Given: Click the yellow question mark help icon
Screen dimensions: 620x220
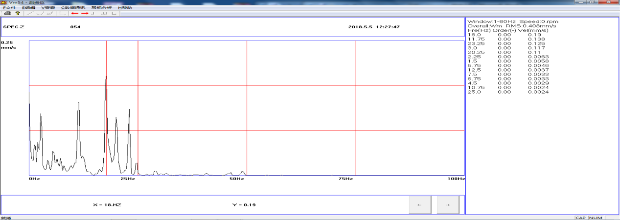Looking at the screenshot, I should 18,13.
